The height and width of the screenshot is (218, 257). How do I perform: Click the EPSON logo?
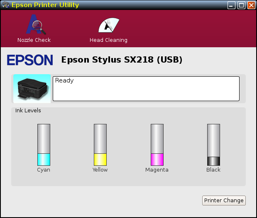pos(30,60)
